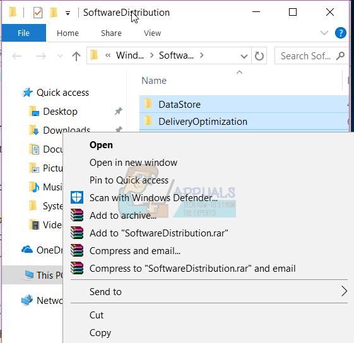Image resolution: width=354 pixels, height=343 pixels.
Task: Sort by the Name column header
Action: tap(154, 81)
